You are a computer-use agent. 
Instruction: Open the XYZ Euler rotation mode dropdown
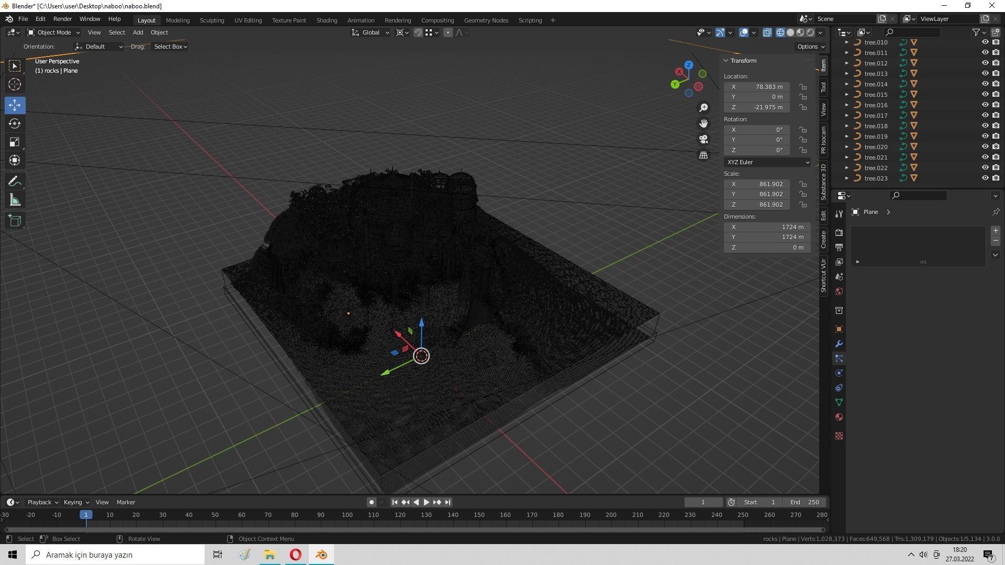point(767,162)
